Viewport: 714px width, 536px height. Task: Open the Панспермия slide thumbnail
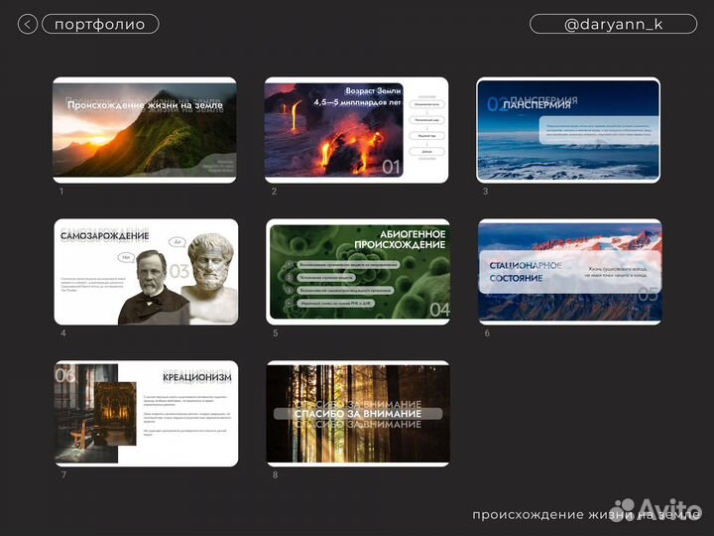coord(568,129)
